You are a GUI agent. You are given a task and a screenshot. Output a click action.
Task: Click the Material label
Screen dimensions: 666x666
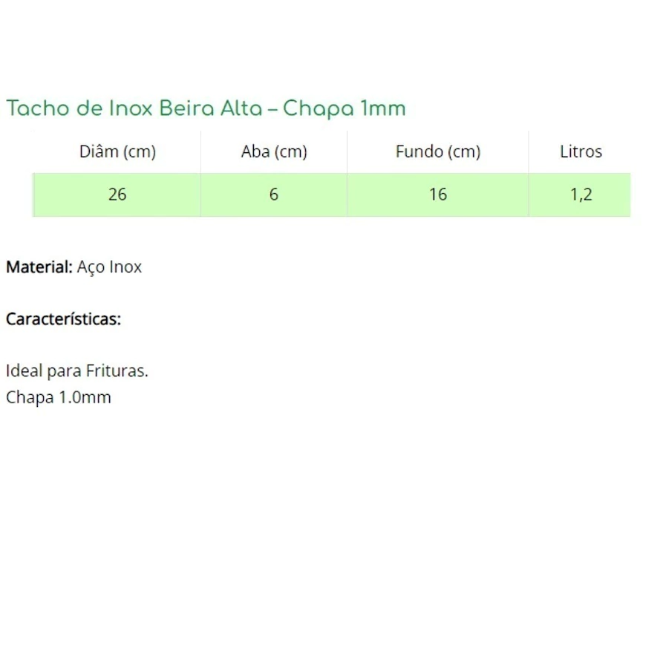[39, 267]
